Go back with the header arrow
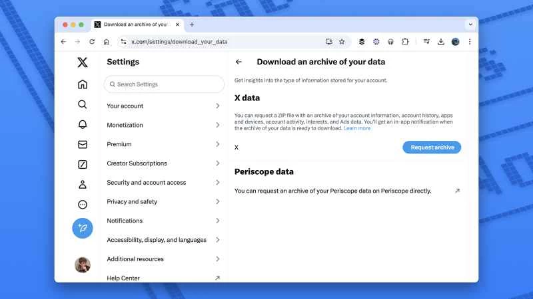533x299 pixels. (239, 62)
